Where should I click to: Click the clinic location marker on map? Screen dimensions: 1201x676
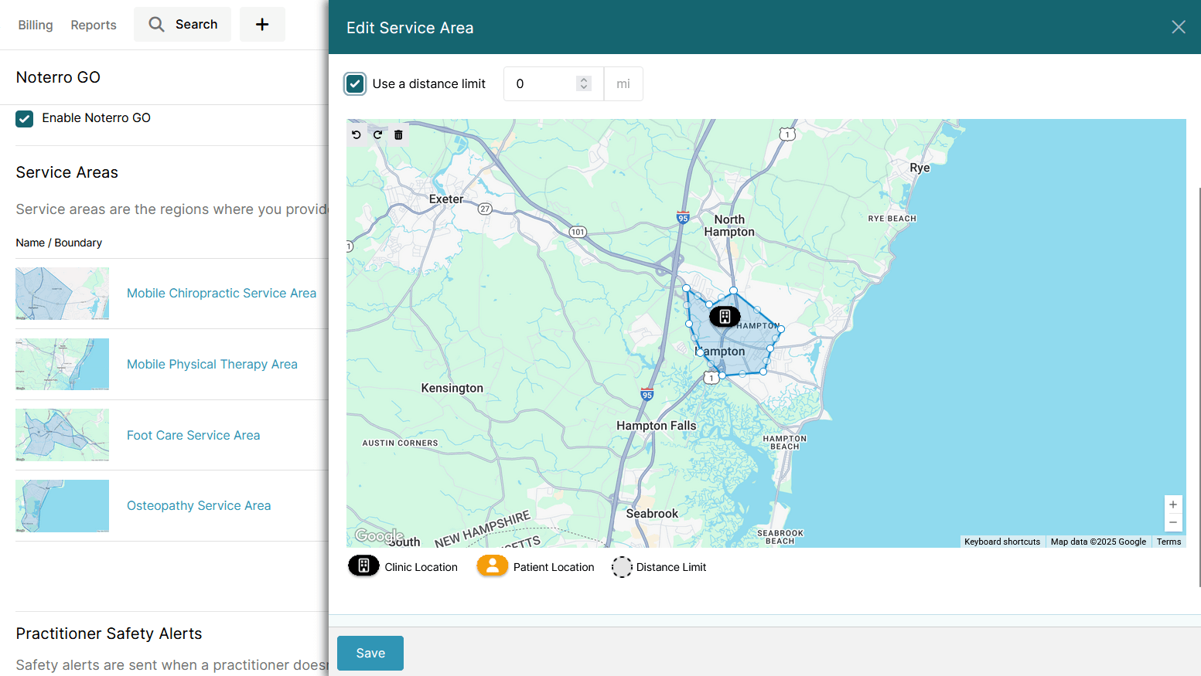(x=725, y=316)
